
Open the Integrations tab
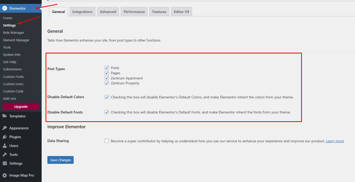click(x=82, y=12)
